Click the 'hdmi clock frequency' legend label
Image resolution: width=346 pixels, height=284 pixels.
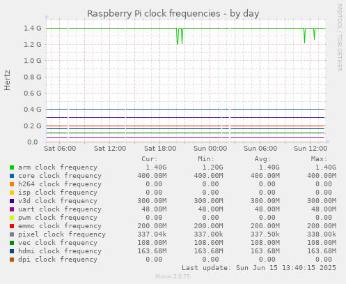pos(60,251)
